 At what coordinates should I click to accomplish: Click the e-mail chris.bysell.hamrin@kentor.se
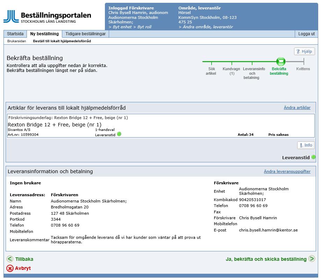coord(268,230)
